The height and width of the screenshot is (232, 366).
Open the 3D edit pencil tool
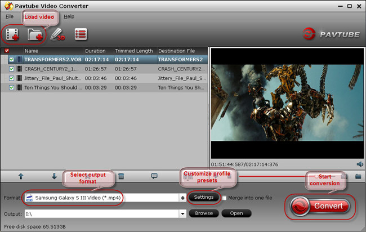point(57,34)
